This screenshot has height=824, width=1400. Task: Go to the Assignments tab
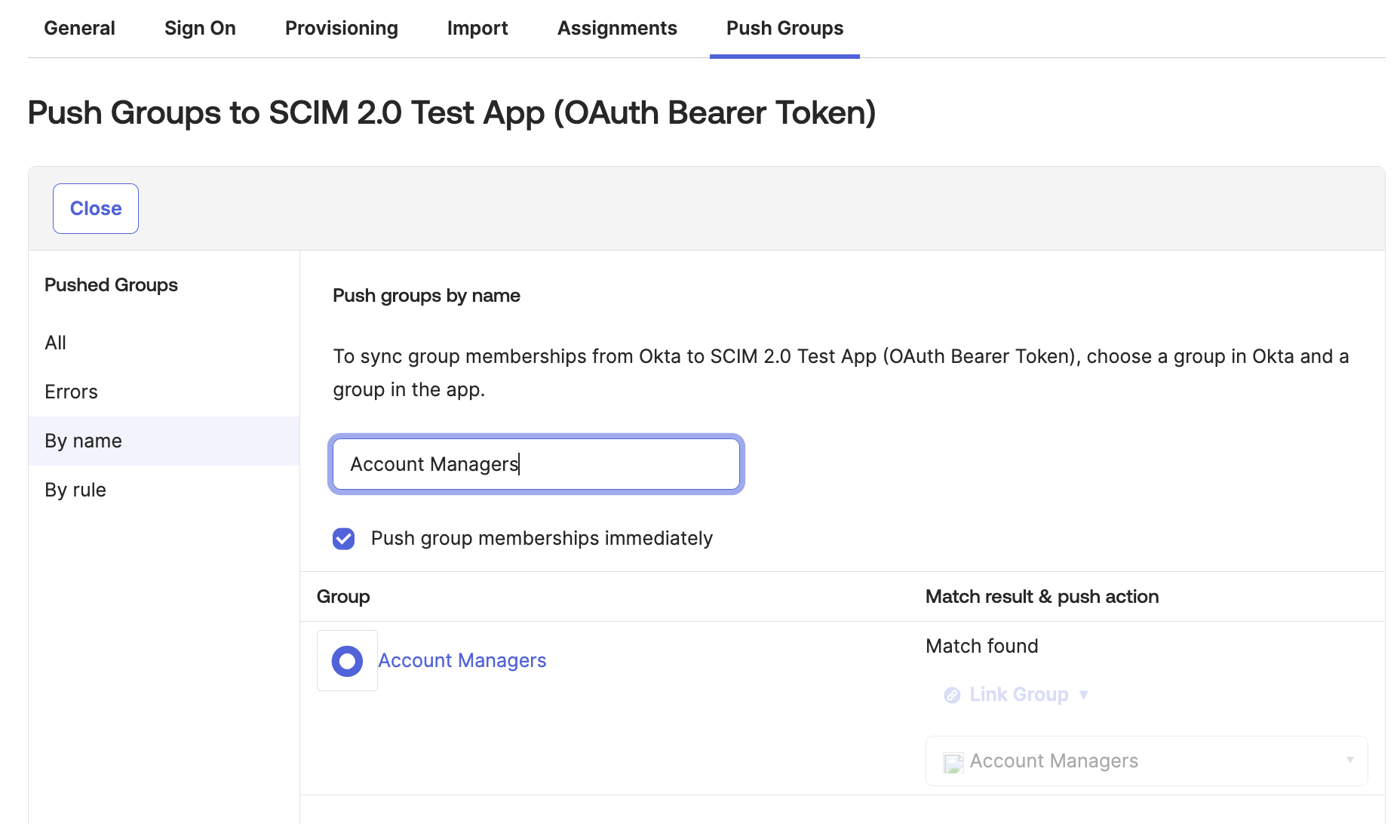coord(617,29)
